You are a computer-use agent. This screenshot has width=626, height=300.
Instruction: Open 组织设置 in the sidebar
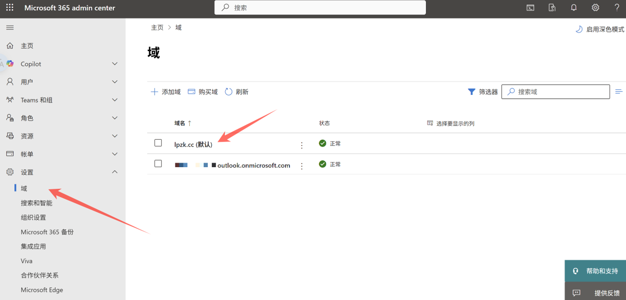click(x=33, y=217)
